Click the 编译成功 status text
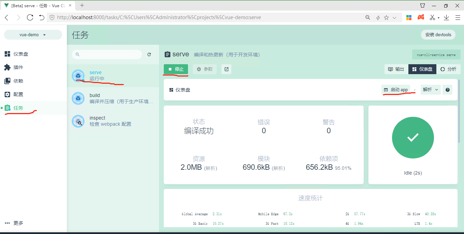This screenshot has height=234, width=464. [x=199, y=131]
